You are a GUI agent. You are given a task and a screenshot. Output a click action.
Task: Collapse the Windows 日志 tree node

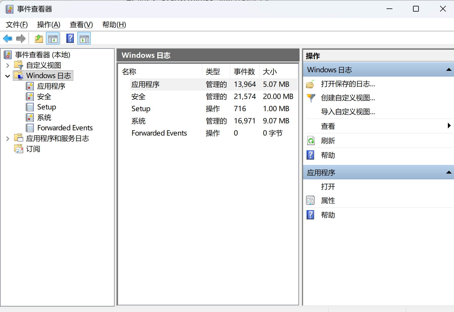[x=8, y=76]
